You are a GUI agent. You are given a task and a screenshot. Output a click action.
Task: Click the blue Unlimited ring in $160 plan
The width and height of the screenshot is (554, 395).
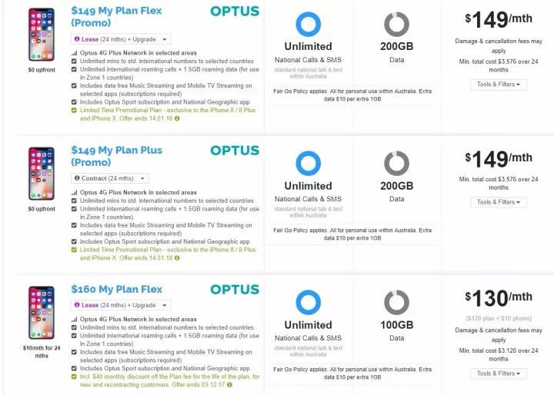[308, 302]
